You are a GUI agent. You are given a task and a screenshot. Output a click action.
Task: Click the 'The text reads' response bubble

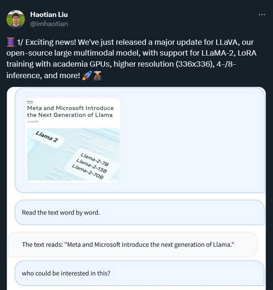133,244
